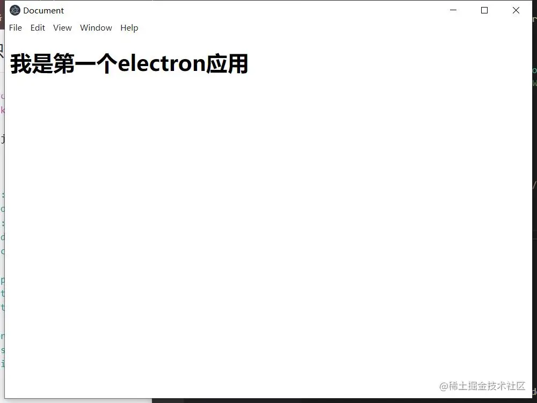Screen dimensions: 537x403
Task: Click the Document title text
Action: [x=43, y=11]
